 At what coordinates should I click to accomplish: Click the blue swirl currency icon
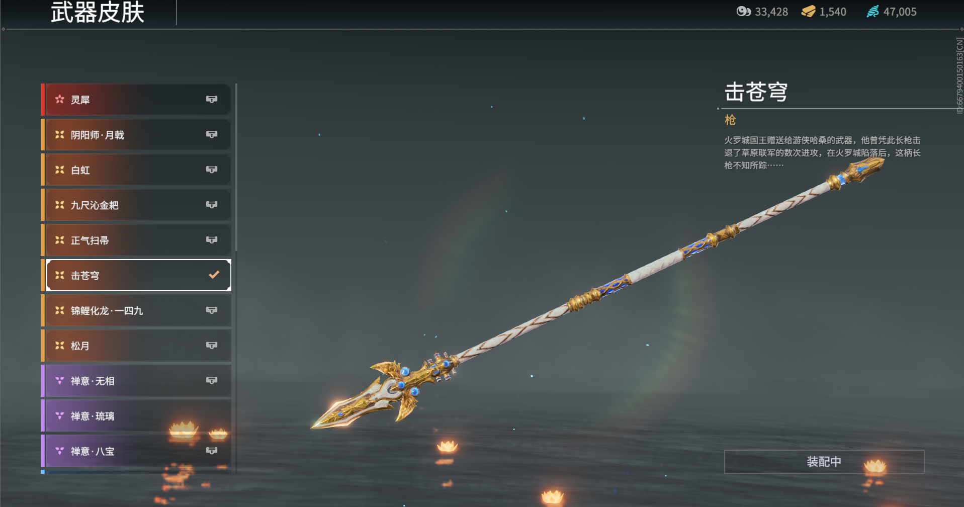[x=873, y=12]
